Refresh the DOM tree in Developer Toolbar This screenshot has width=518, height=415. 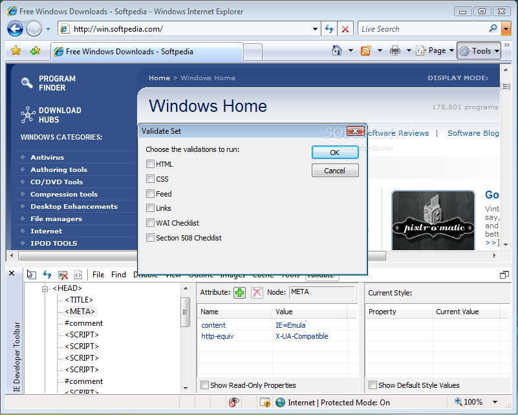click(47, 274)
